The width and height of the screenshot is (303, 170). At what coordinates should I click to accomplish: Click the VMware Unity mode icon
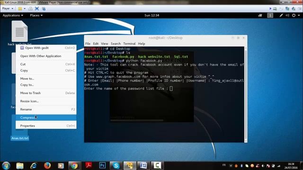point(44,8)
